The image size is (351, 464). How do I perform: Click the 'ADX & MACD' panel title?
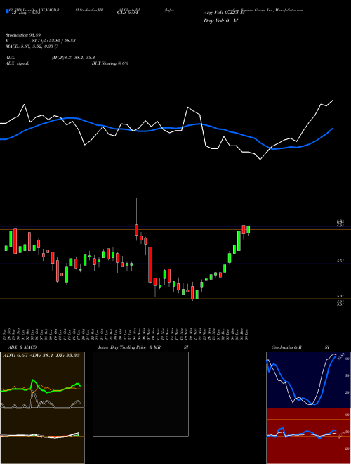(22, 347)
